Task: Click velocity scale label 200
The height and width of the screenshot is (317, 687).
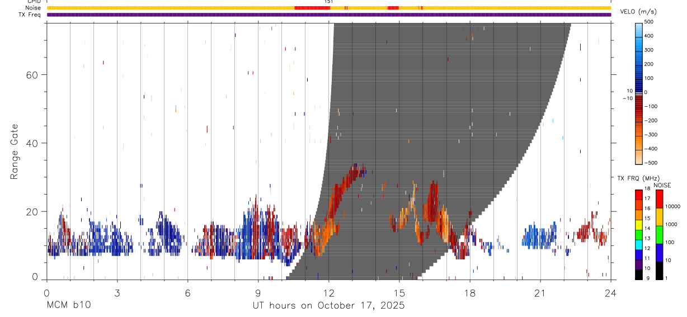Action: point(650,64)
